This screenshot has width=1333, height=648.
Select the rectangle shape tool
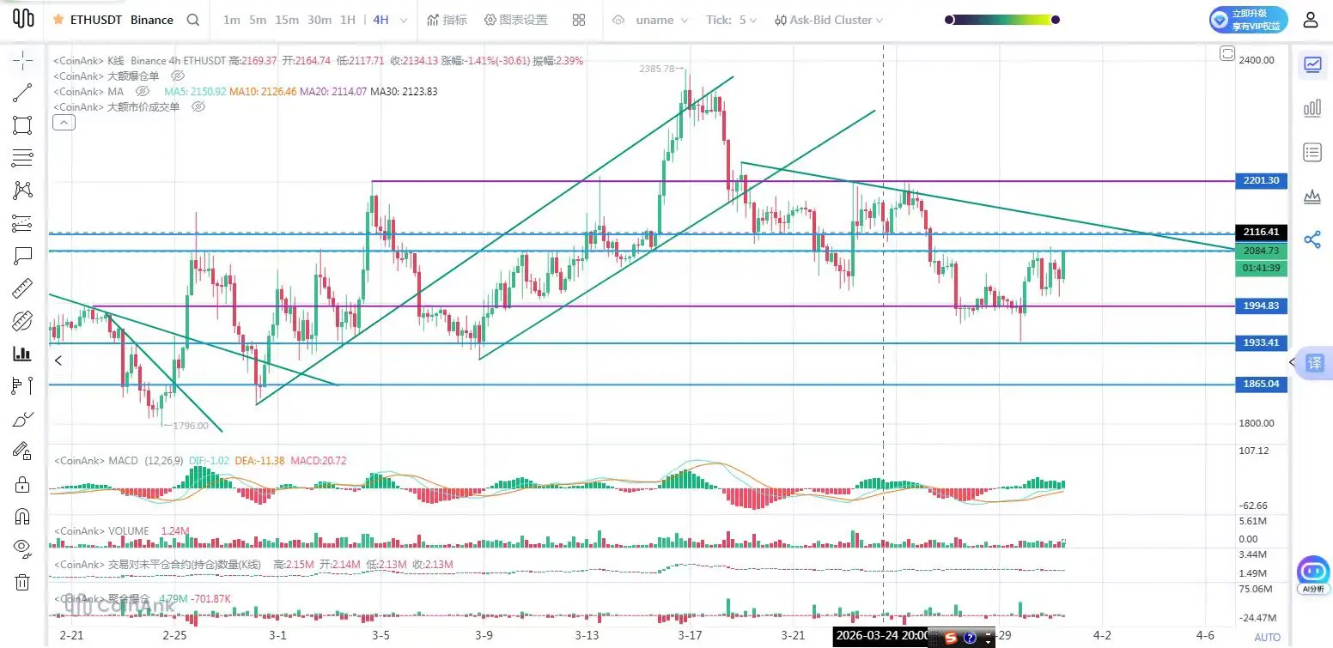point(22,125)
